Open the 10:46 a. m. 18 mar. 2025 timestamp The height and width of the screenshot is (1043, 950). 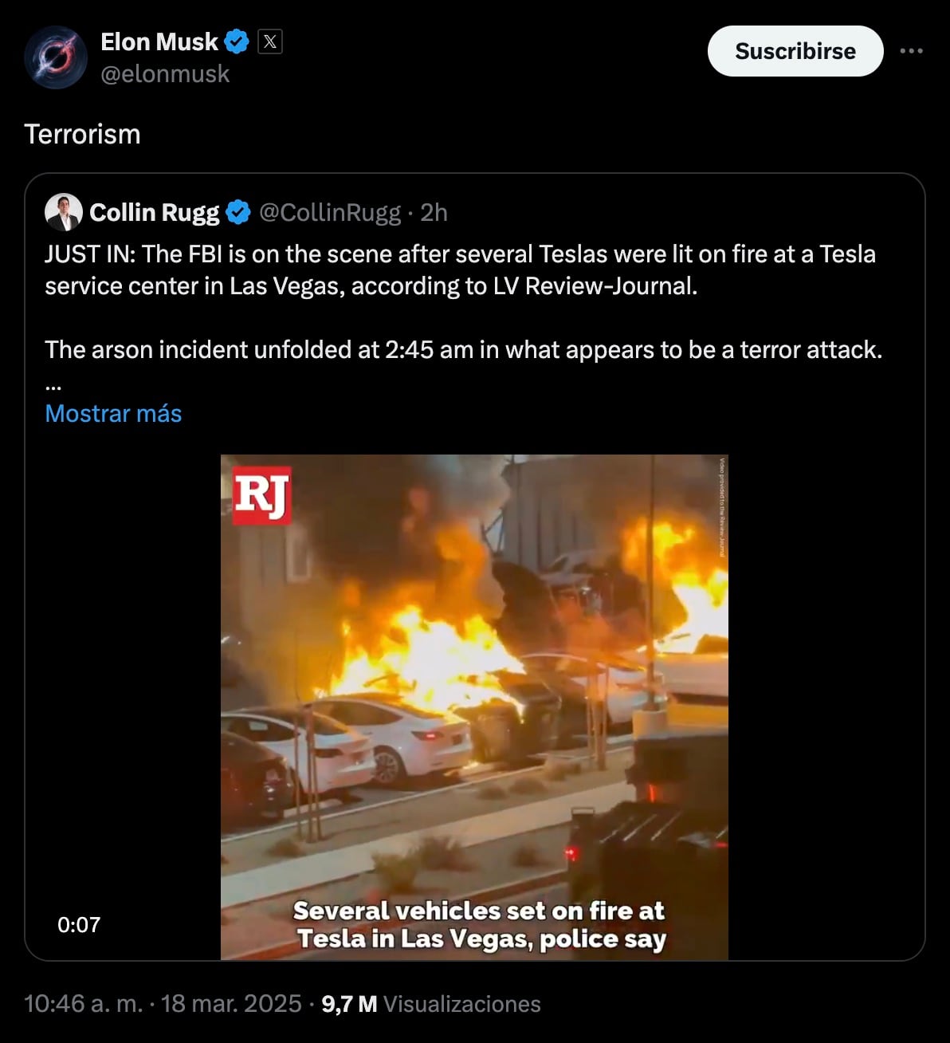[x=163, y=1004]
